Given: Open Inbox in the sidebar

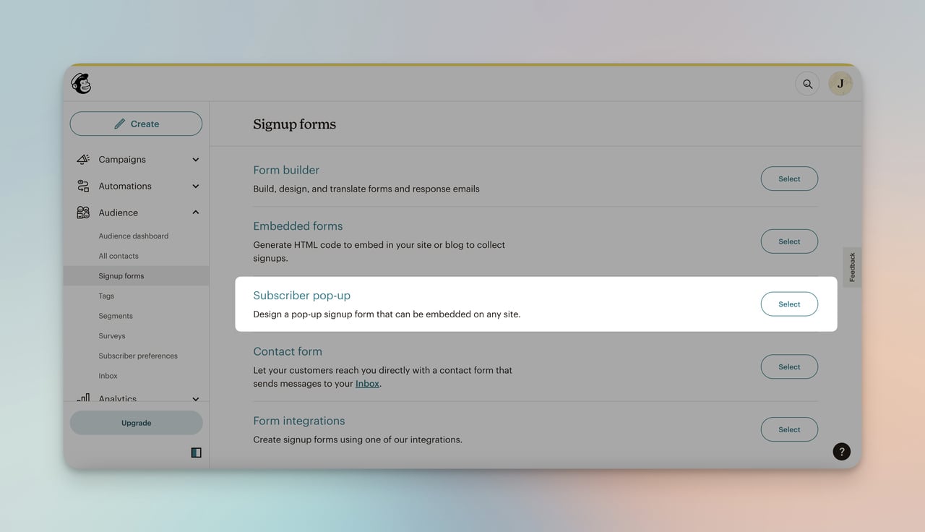Looking at the screenshot, I should (x=108, y=376).
